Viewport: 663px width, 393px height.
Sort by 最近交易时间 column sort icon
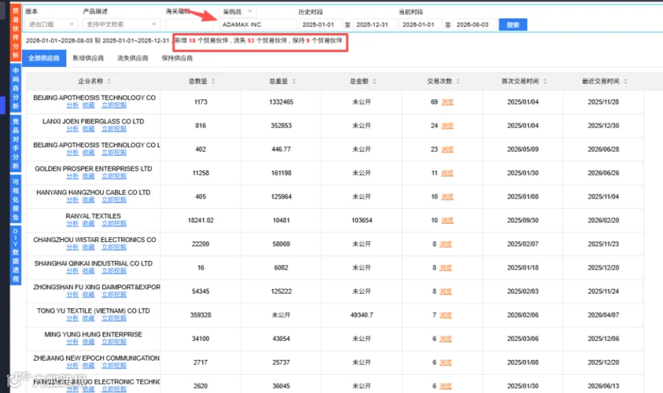point(625,81)
